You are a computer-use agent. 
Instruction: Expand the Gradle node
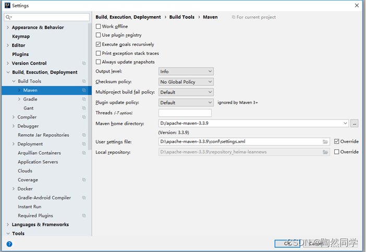click(19, 99)
